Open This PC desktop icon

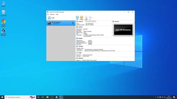[4, 4]
